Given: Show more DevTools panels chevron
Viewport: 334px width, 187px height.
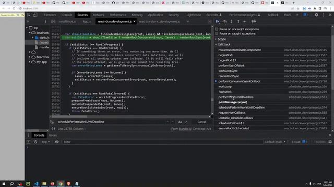Looking at the screenshot, I should coord(297,15).
